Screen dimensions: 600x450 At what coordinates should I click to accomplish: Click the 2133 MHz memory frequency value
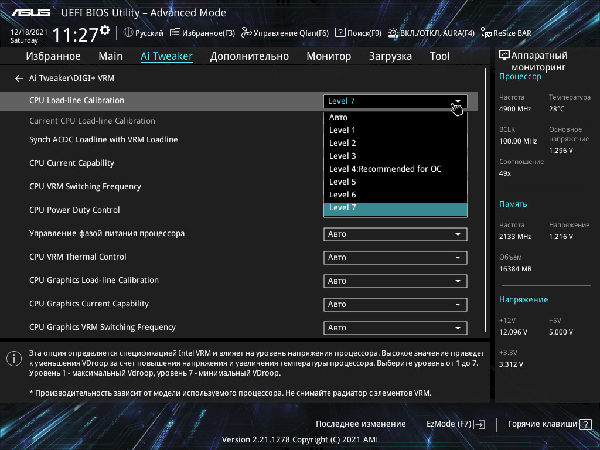click(x=515, y=237)
